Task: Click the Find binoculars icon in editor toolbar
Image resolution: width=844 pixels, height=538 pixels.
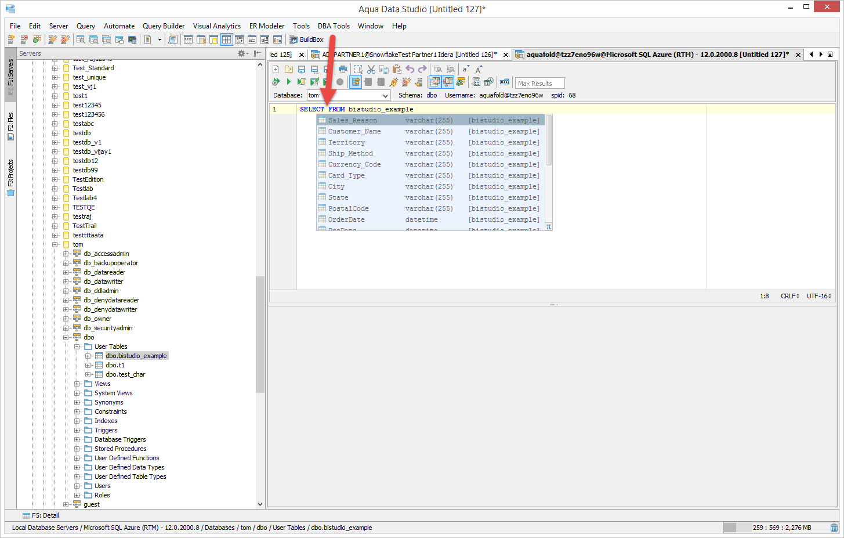Action: tap(438, 69)
